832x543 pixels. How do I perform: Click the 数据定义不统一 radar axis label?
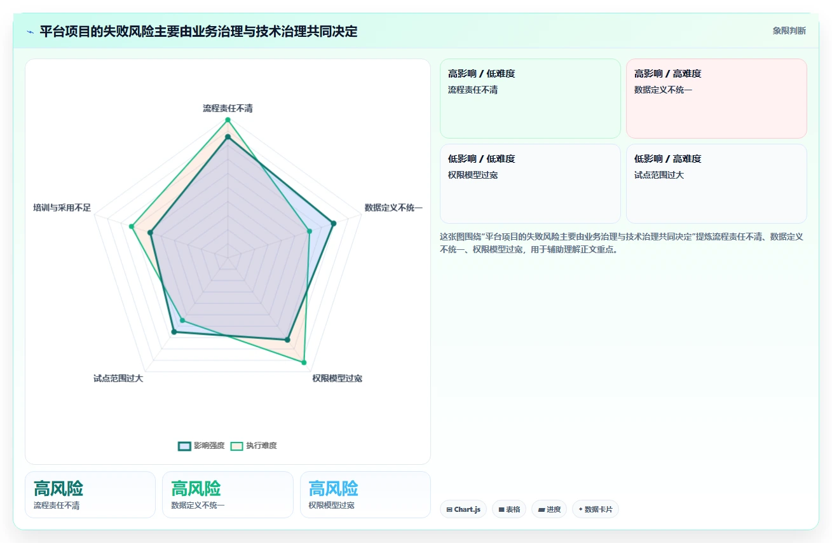(393, 208)
